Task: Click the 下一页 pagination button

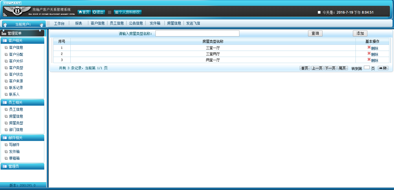Action: pos(330,68)
